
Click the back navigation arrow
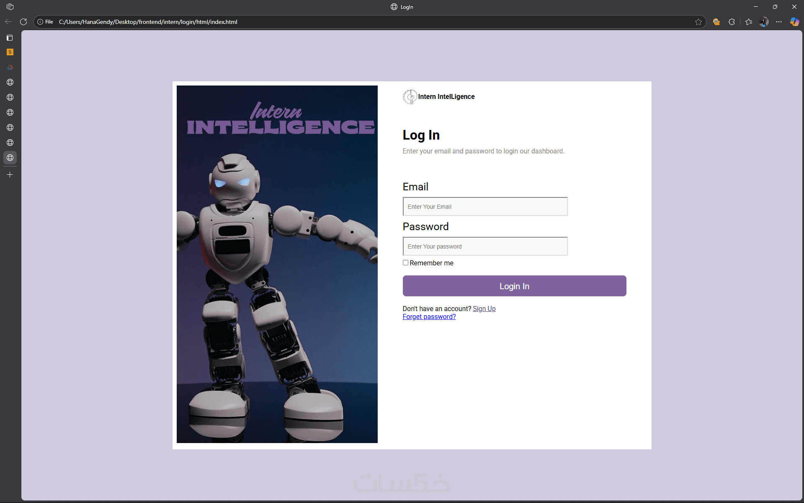(8, 22)
